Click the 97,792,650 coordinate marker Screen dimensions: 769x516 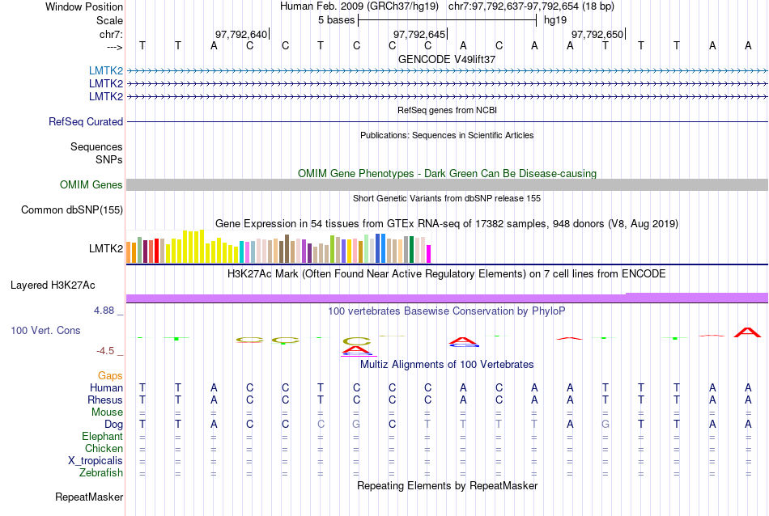pyautogui.click(x=597, y=34)
